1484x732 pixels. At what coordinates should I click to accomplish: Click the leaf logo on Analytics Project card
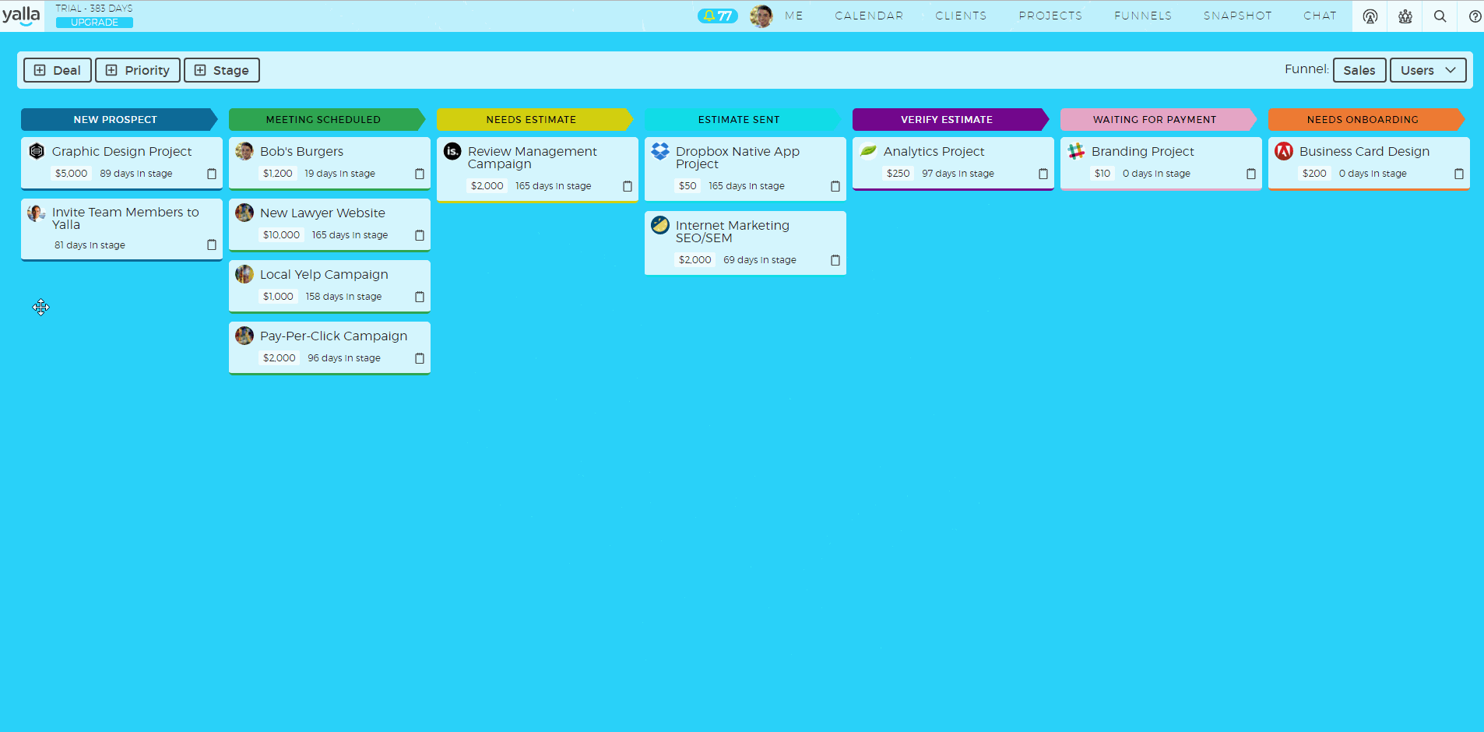coord(868,151)
